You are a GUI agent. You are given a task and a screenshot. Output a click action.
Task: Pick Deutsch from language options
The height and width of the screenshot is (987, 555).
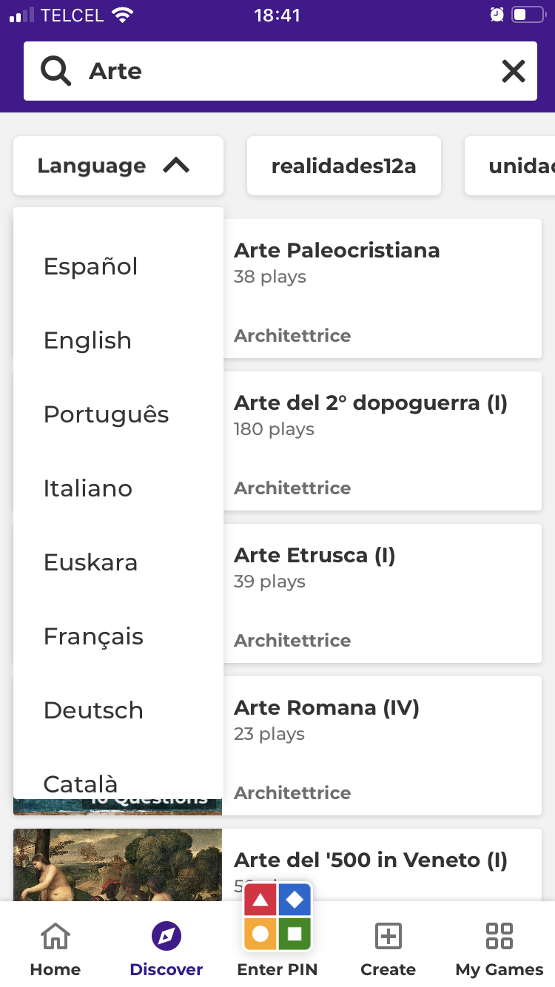click(x=93, y=710)
